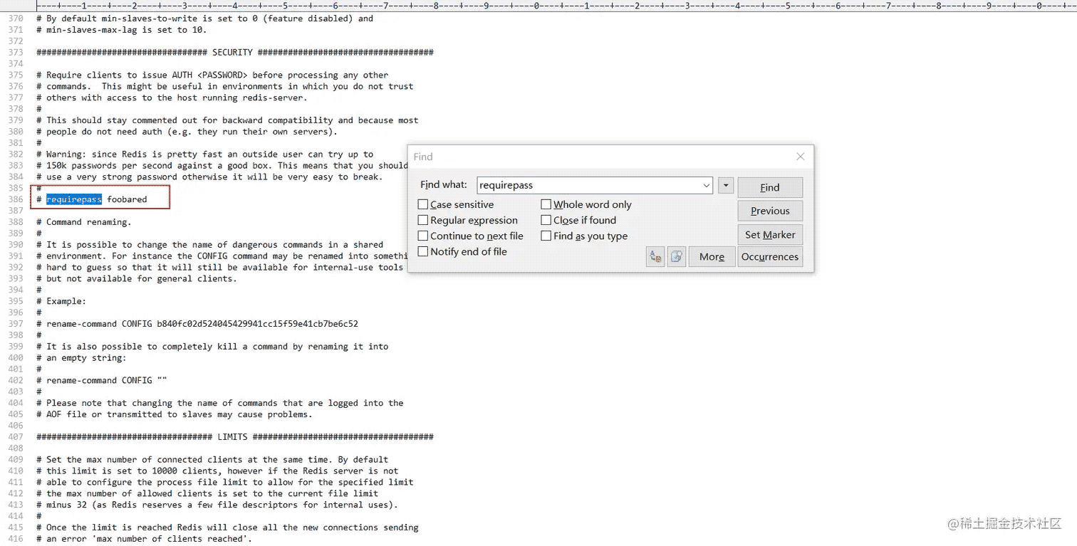Click the line "an error 'max number of clients reached'"
Image resolution: width=1077 pixels, height=546 pixels.
(145, 539)
